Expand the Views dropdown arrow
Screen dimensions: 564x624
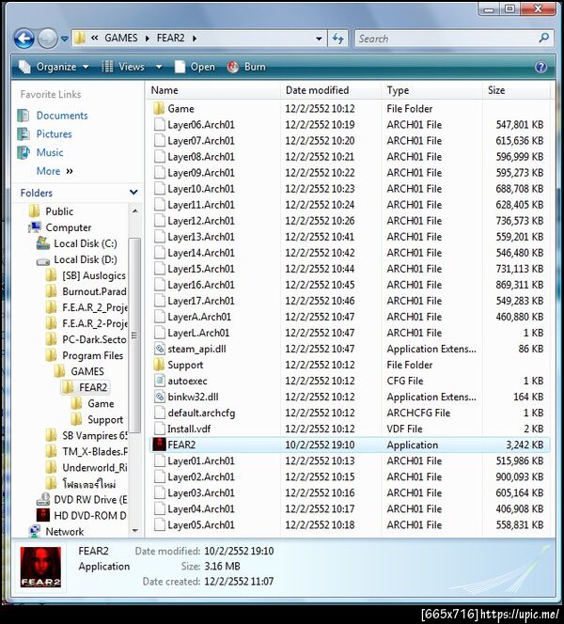[159, 67]
